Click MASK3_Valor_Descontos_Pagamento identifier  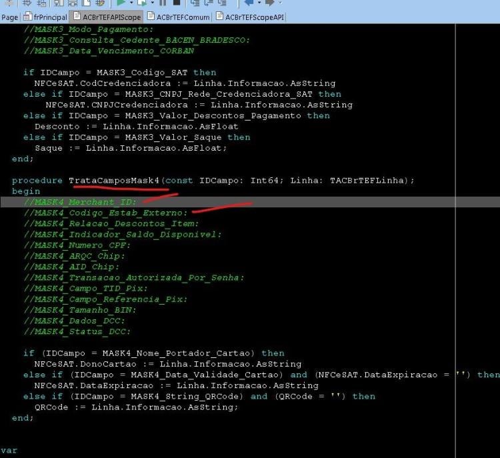click(x=213, y=116)
